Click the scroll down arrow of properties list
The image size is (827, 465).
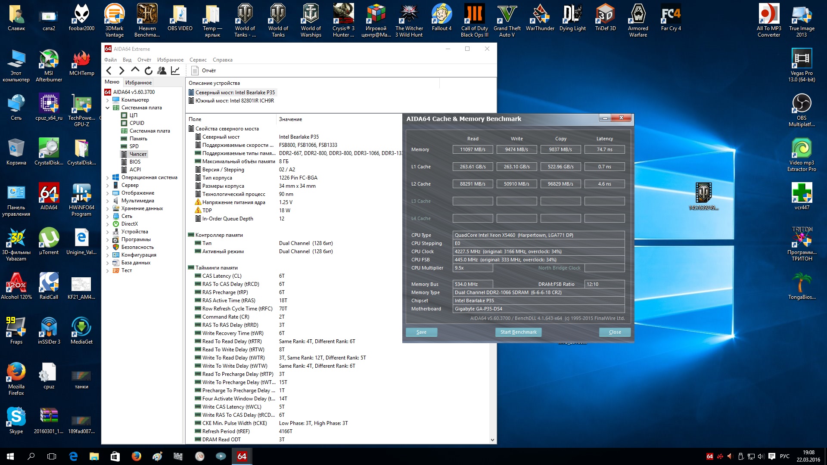(x=492, y=440)
